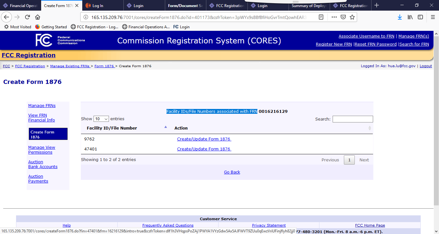Open the Login bookmark in bookmarks toolbar
439x234 pixels.
pos(181,27)
